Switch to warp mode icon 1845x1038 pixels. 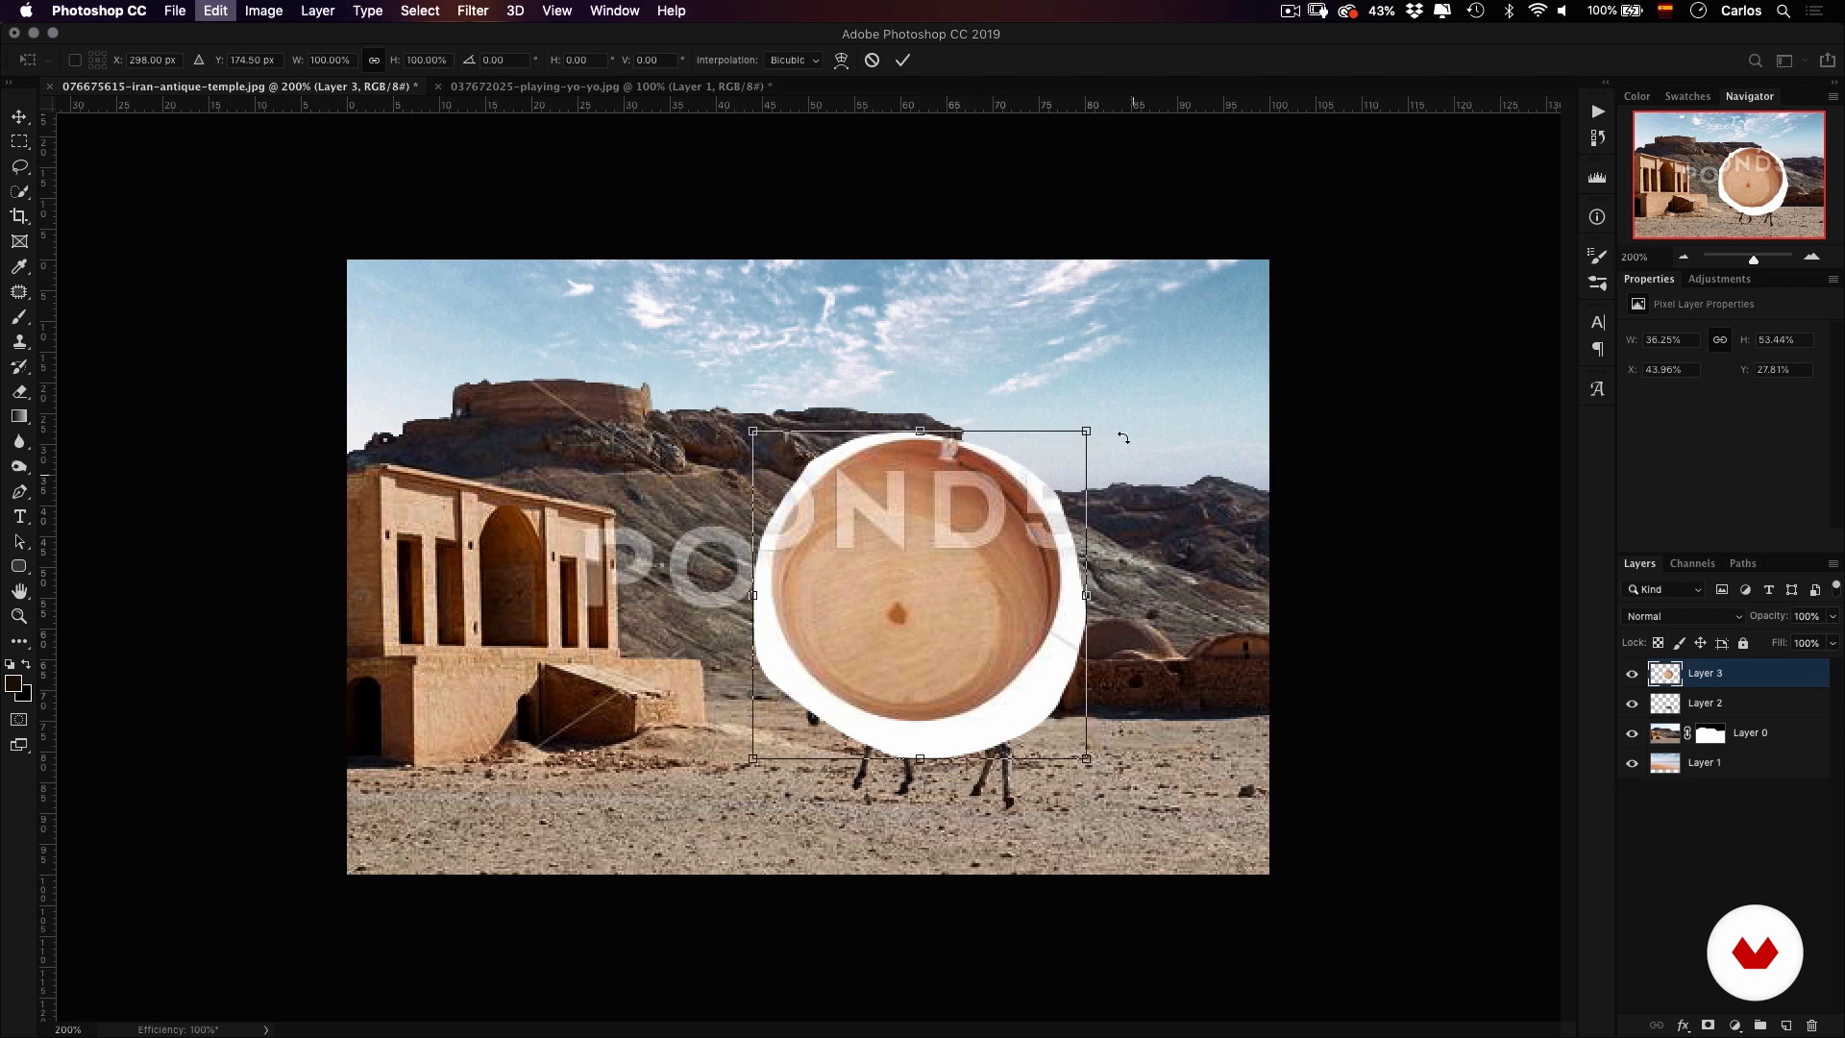[x=841, y=60]
